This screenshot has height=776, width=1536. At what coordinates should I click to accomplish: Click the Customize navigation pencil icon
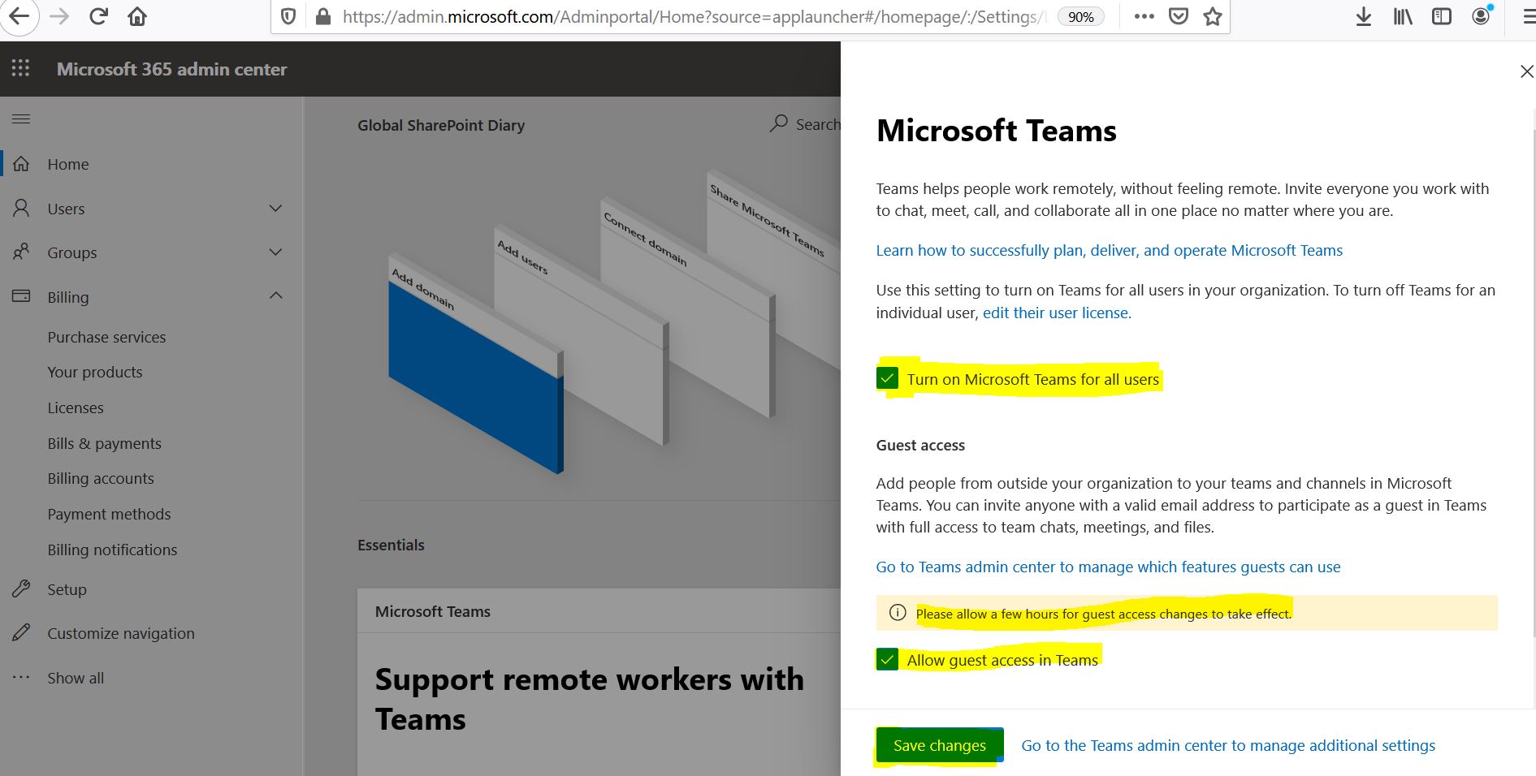coord(21,633)
